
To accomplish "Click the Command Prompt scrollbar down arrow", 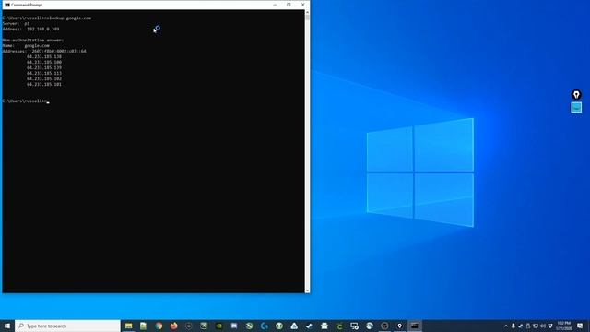I will [307, 290].
